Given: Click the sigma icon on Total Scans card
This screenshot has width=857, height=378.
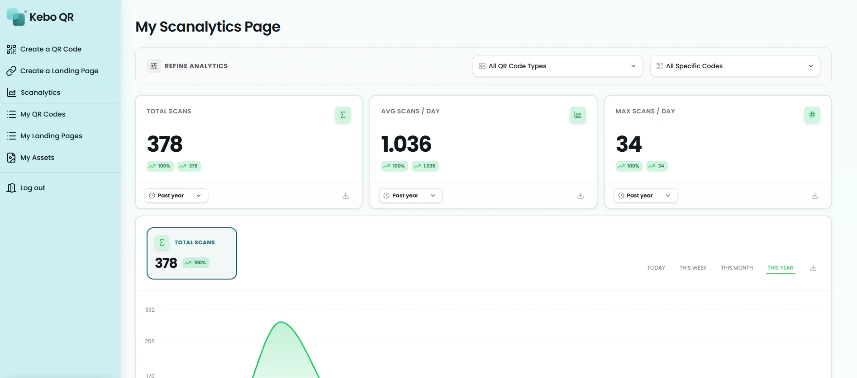Looking at the screenshot, I should click(x=343, y=115).
